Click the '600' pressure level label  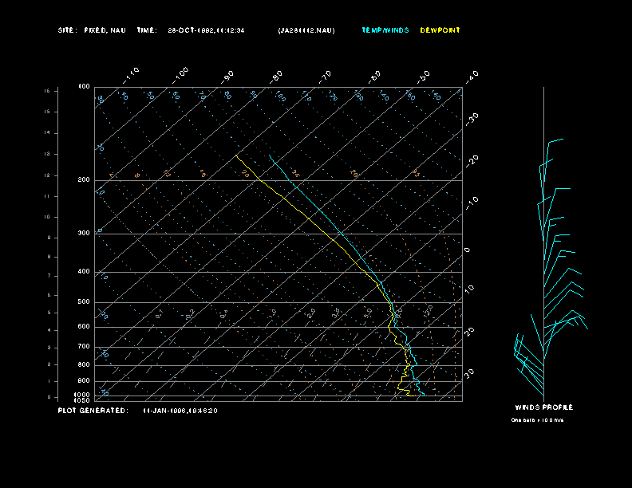pos(84,327)
